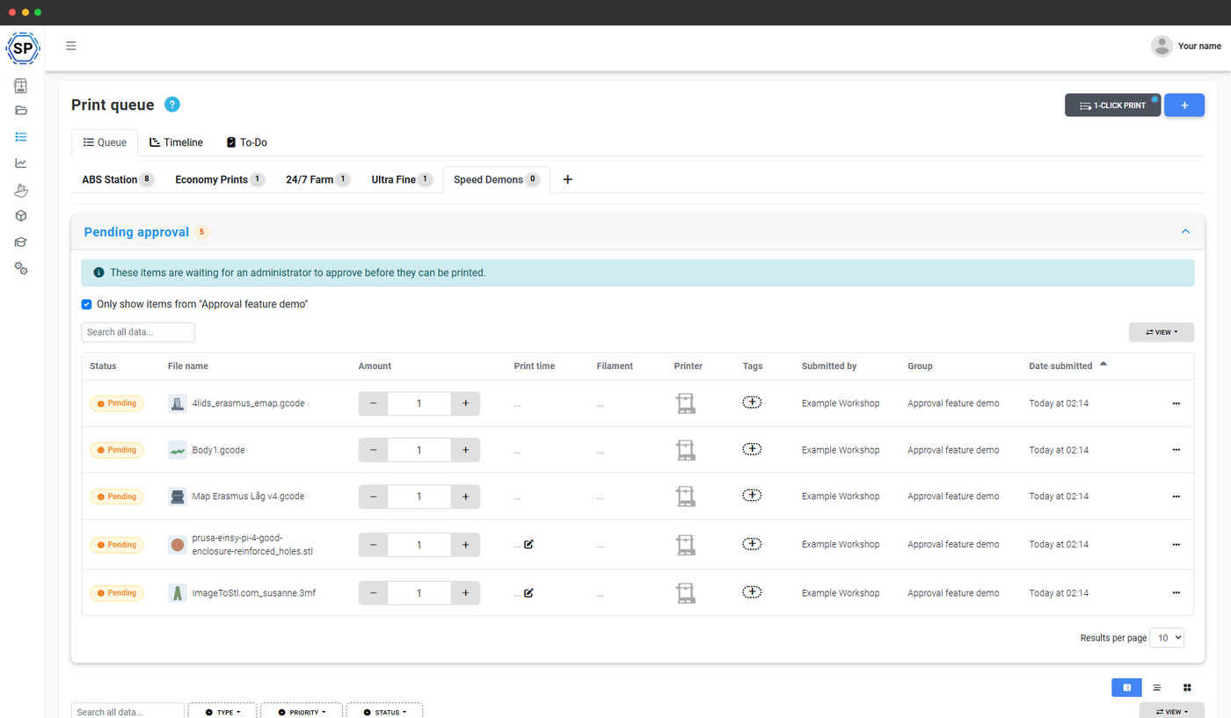Screen dimensions: 1231x718
Task: Click the Search all data field in Pending approval
Action: [x=138, y=332]
